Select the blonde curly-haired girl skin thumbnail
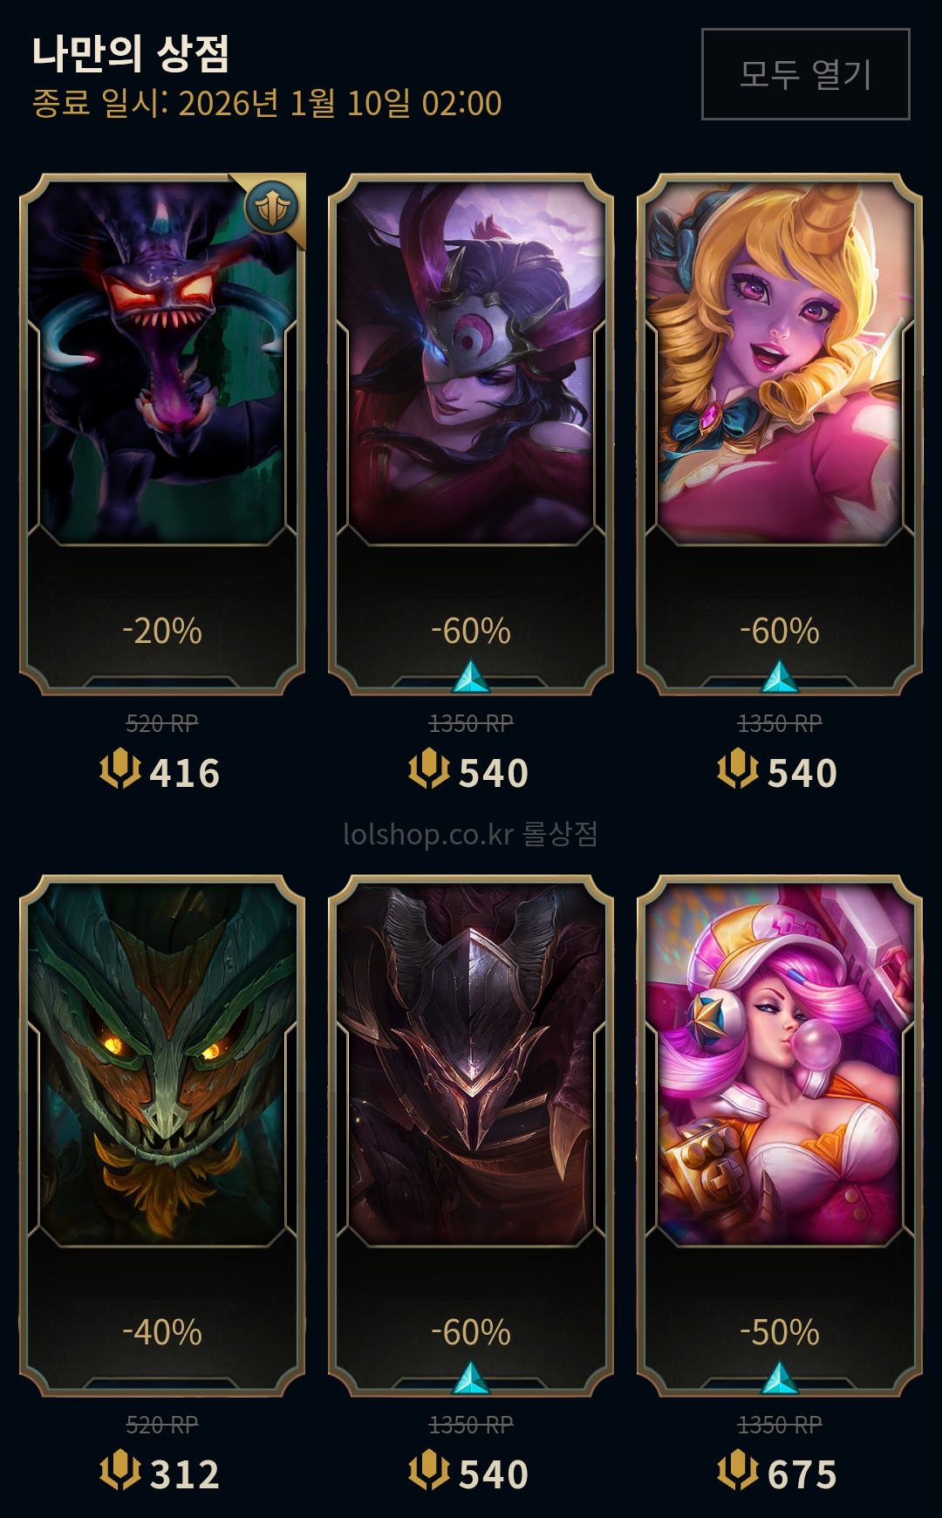The image size is (942, 1518). click(x=780, y=363)
